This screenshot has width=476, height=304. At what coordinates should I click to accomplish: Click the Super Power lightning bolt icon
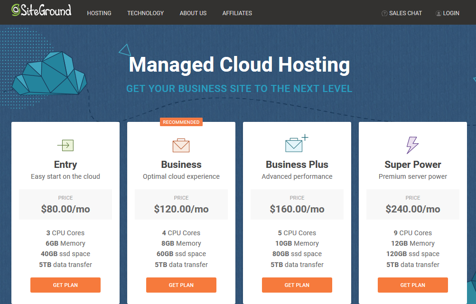412,145
